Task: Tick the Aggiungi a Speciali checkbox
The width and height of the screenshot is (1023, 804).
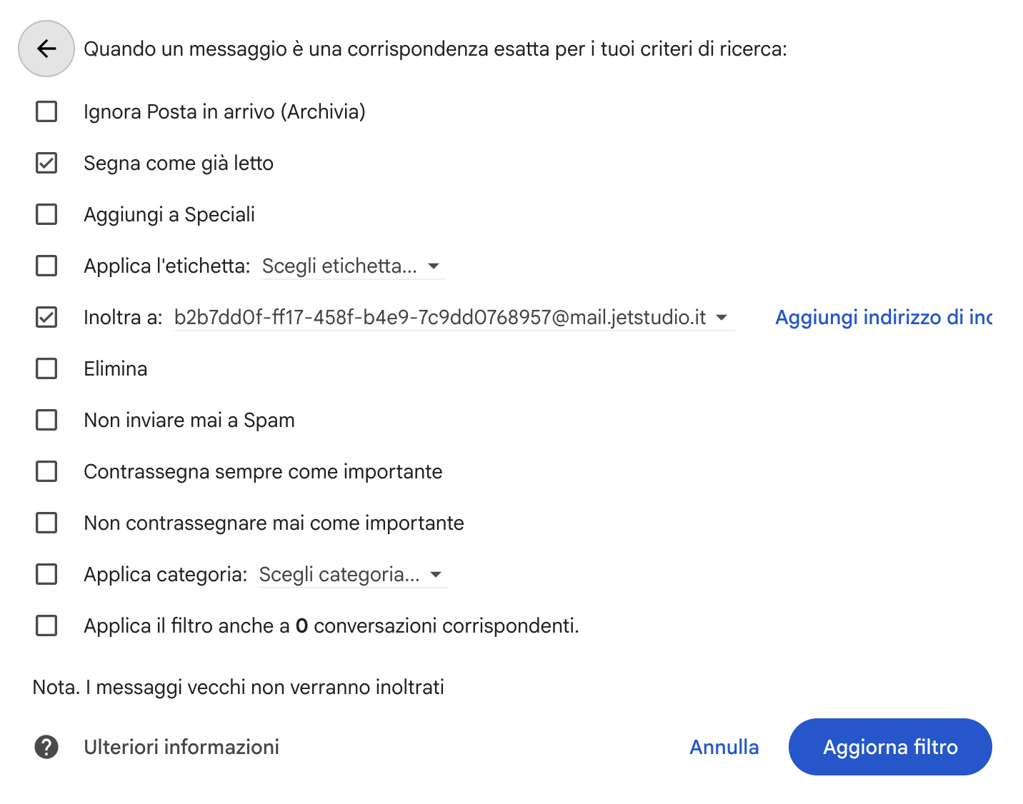Action: click(46, 214)
